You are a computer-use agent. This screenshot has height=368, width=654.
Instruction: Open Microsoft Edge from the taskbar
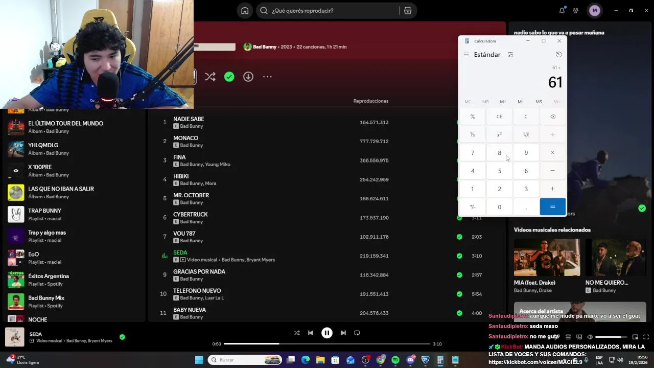click(x=306, y=360)
